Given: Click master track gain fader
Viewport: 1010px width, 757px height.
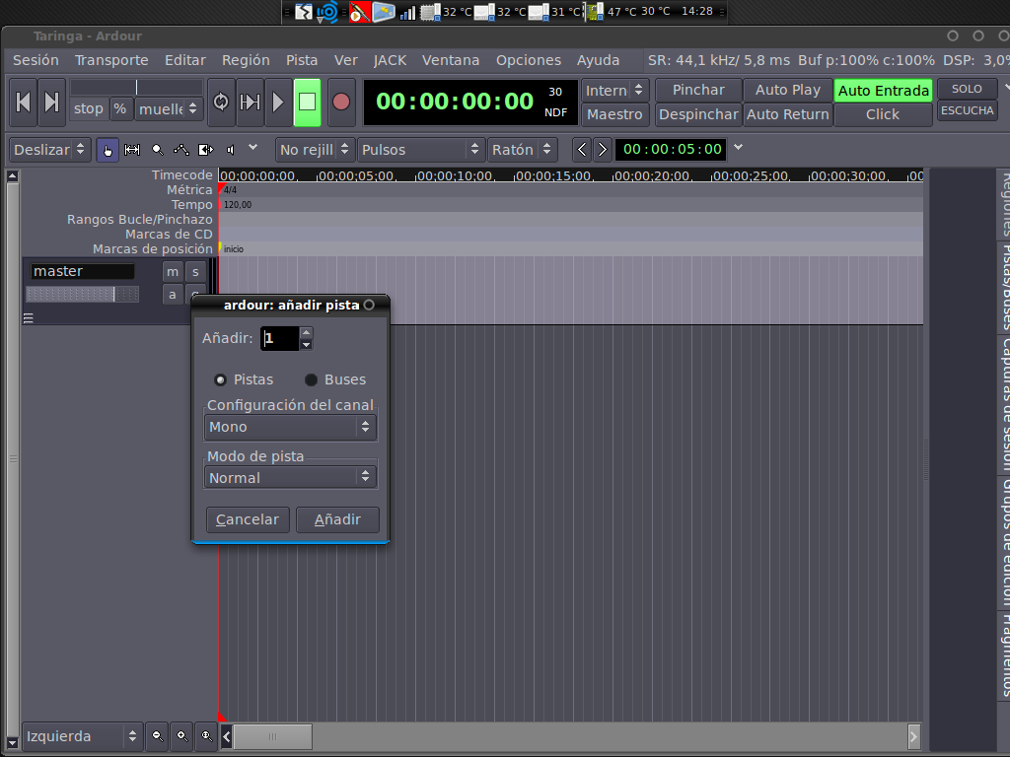Looking at the screenshot, I should [x=83, y=295].
